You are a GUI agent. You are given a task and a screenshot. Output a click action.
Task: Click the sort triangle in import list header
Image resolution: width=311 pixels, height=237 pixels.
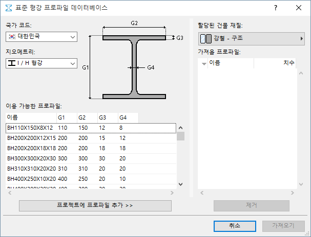click(204, 64)
